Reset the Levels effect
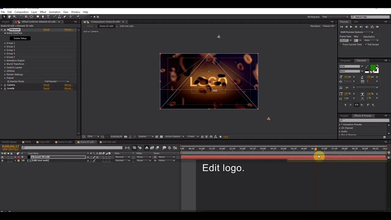Image resolution: width=391 pixels, height=220 pixels. (x=46, y=89)
